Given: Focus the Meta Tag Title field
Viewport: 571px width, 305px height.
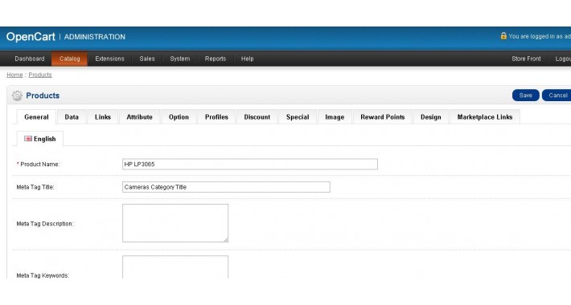Looking at the screenshot, I should (226, 187).
